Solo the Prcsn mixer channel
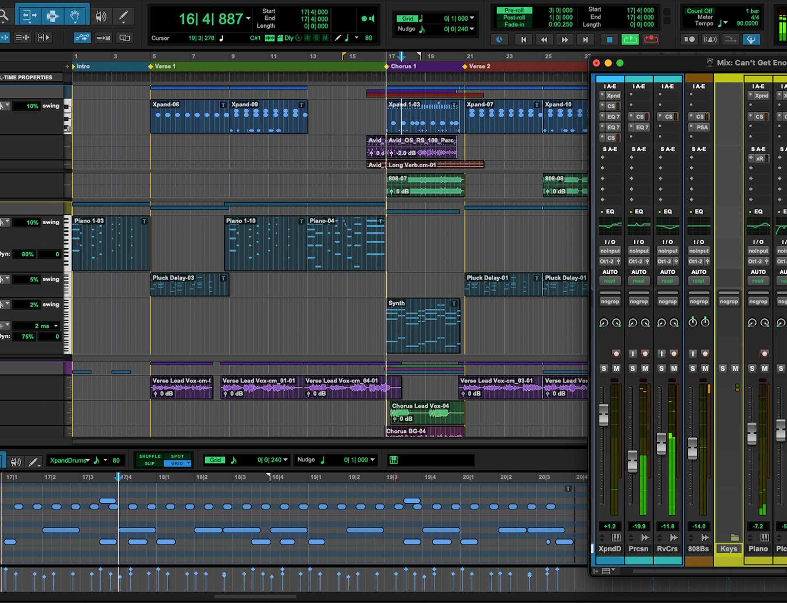Viewport: 787px width, 603px height. pos(633,369)
